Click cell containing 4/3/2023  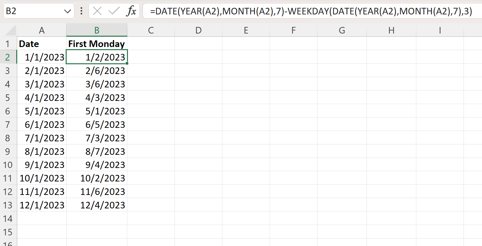[97, 97]
